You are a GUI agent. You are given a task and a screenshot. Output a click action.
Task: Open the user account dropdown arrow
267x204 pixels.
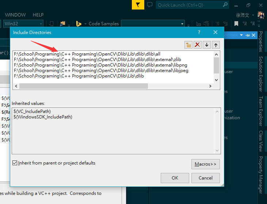tap(253, 15)
